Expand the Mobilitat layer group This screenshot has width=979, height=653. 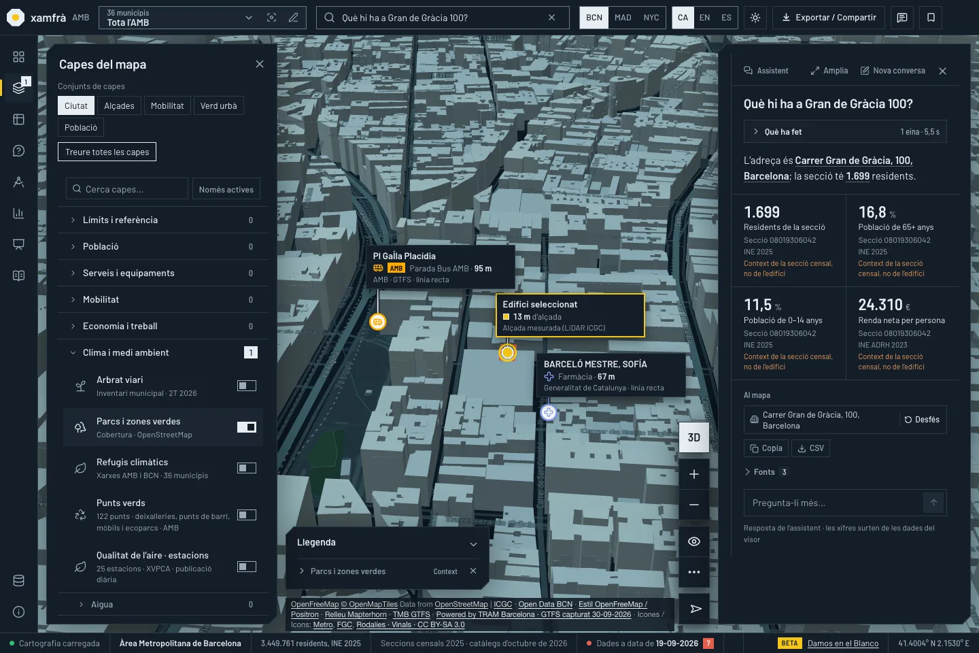pos(163,299)
